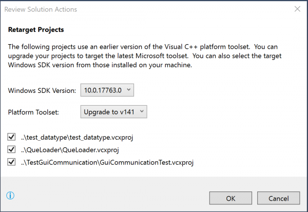Screen dimensions: 308x212
Task: Click the toolset upgrade description paragraph
Action: click(145, 56)
